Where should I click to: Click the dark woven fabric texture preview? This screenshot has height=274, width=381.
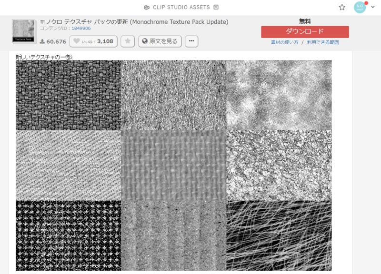(68, 95)
